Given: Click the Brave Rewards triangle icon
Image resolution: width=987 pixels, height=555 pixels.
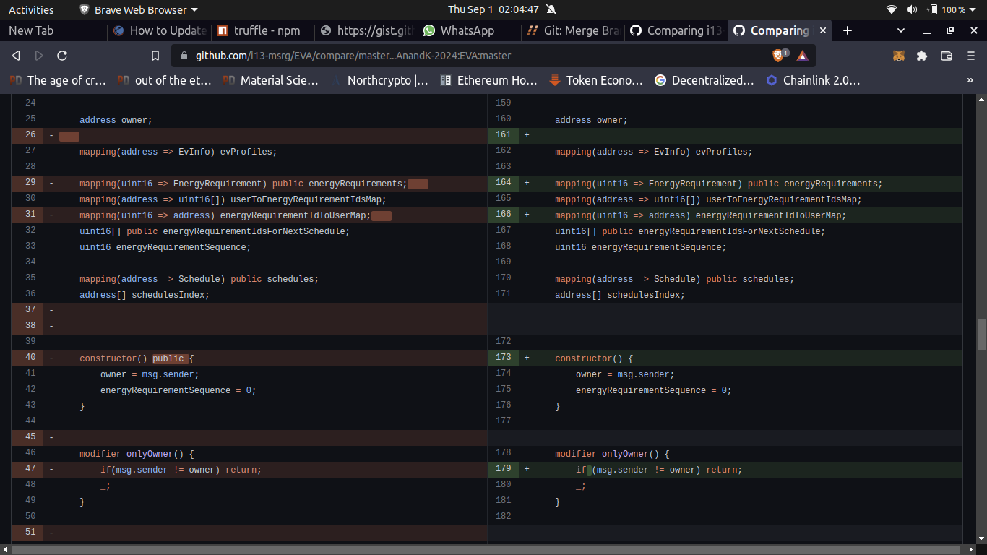Looking at the screenshot, I should tap(803, 55).
